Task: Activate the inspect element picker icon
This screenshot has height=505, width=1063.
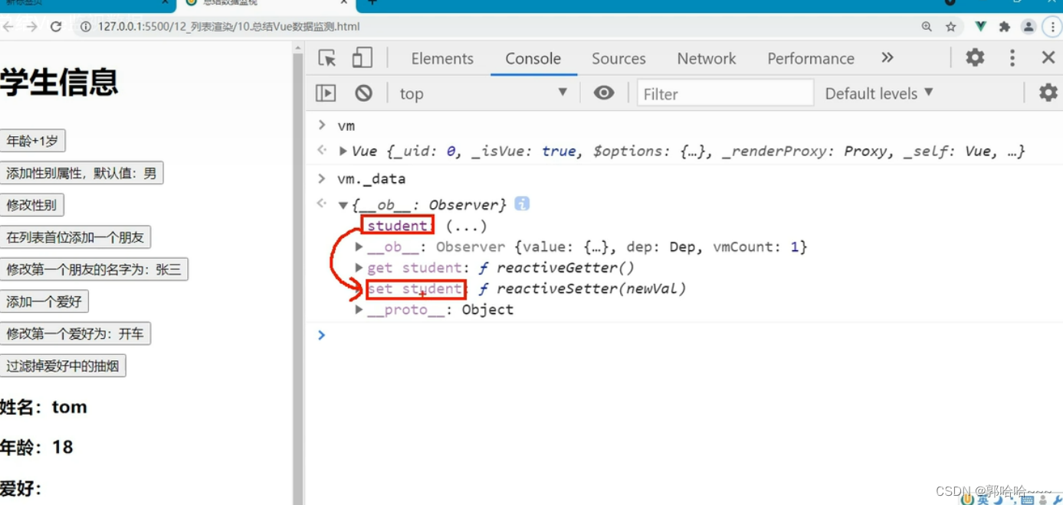Action: [x=327, y=58]
